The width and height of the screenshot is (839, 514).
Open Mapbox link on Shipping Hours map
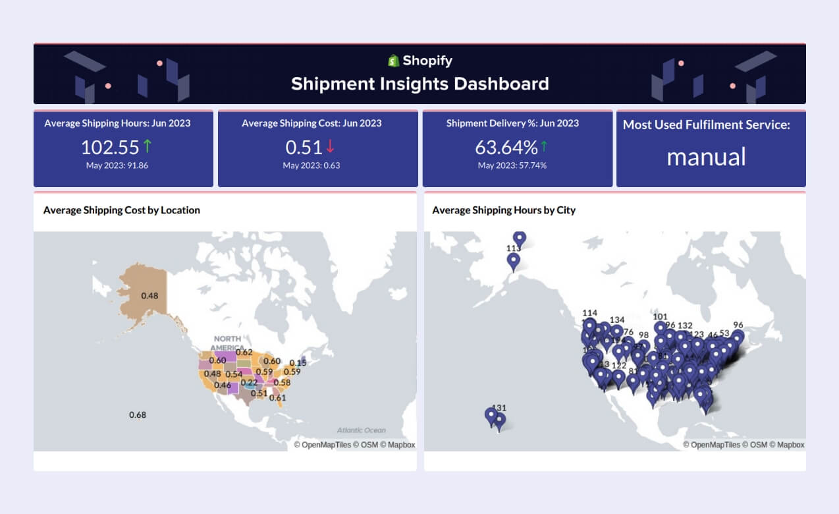(787, 445)
